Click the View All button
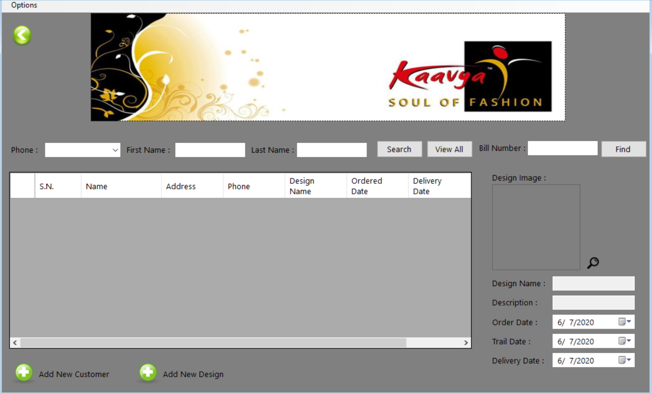The image size is (652, 394). click(x=449, y=149)
